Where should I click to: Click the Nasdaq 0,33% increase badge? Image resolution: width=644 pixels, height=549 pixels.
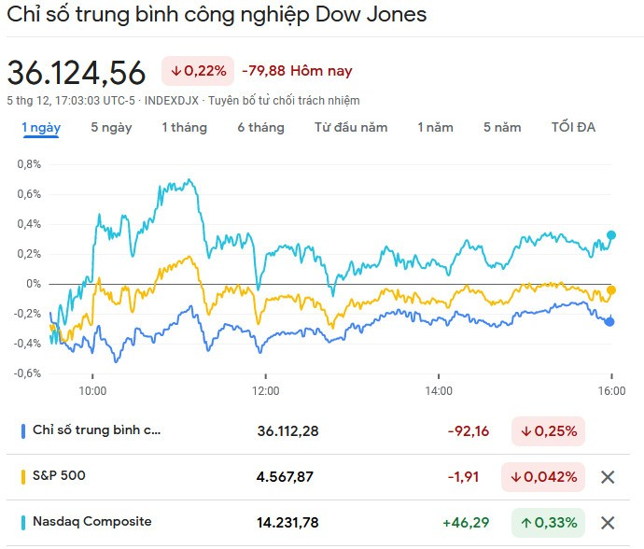click(547, 523)
